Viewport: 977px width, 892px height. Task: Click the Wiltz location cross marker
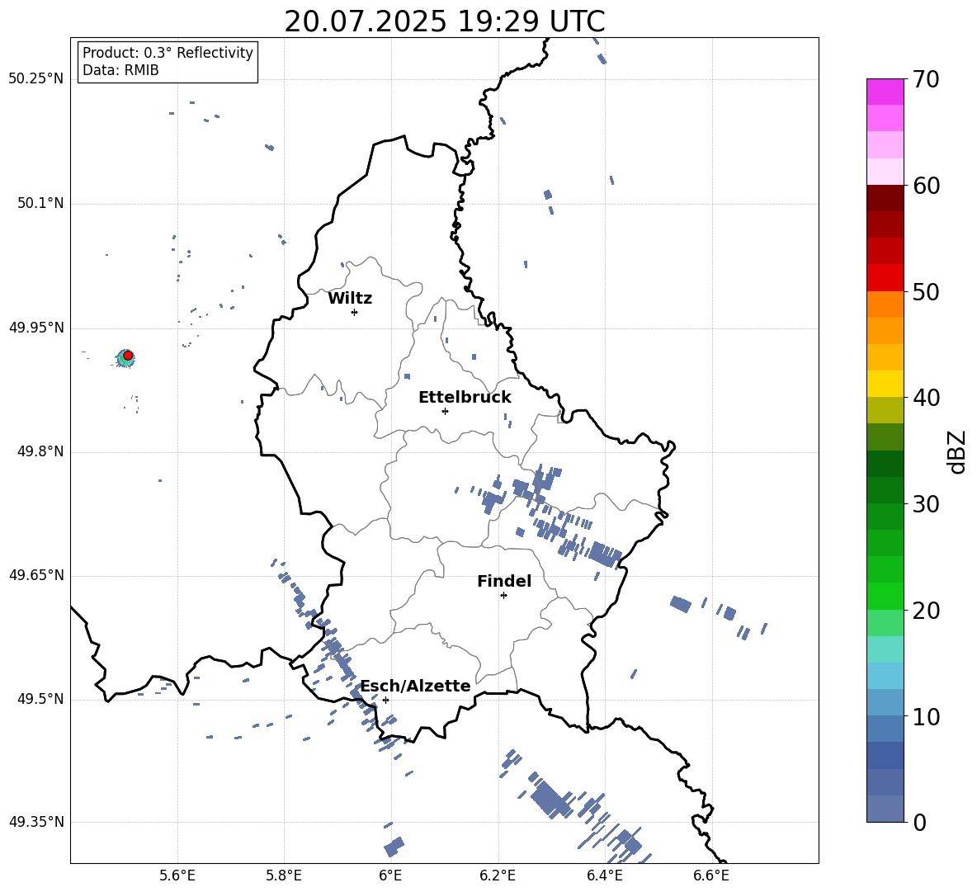pos(355,312)
